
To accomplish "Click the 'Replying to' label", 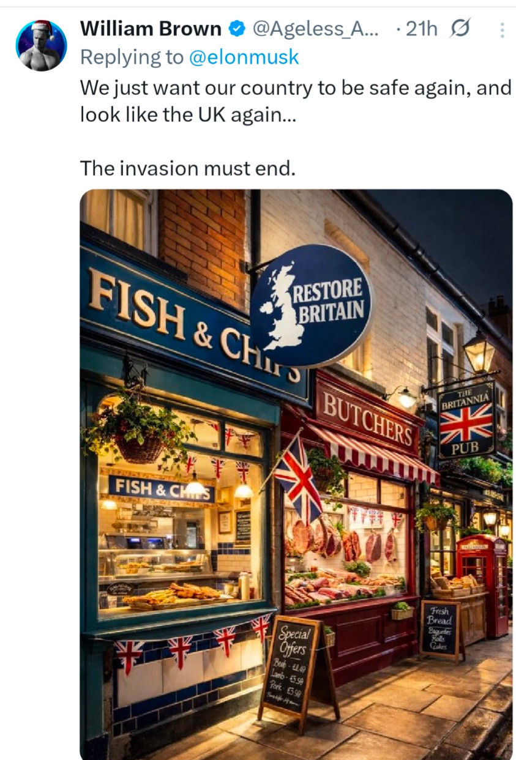I will click(132, 58).
